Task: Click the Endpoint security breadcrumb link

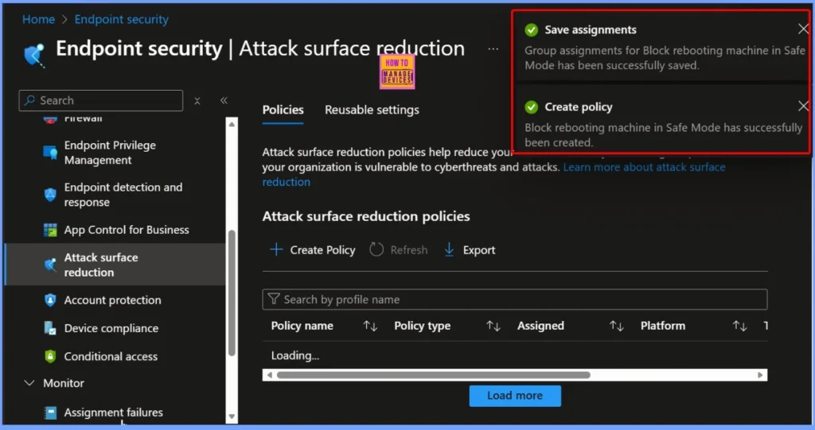Action: (x=121, y=19)
